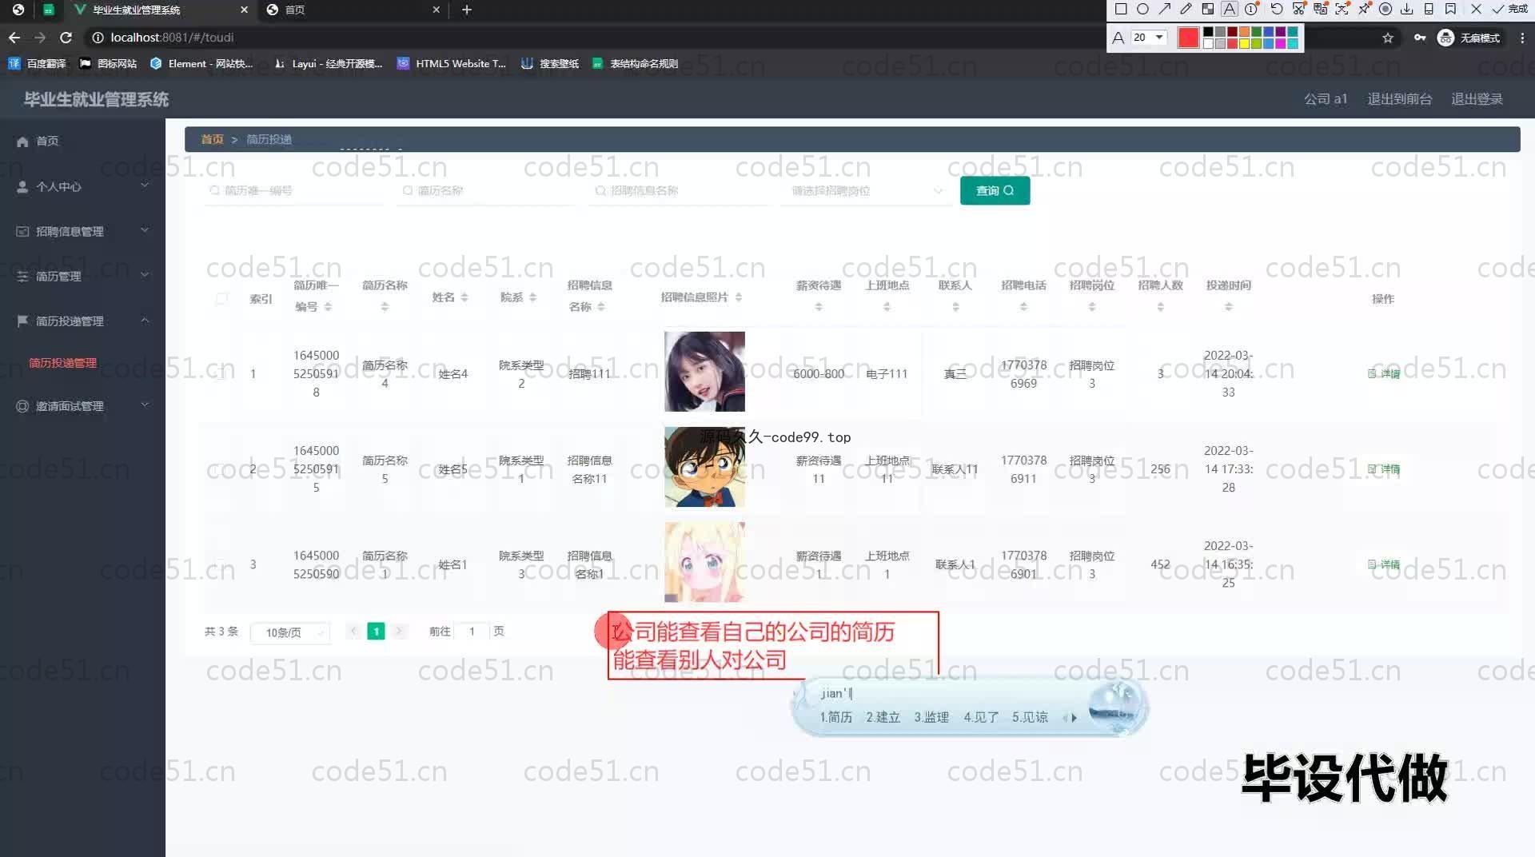The image size is (1535, 857).
Task: Open 请选择招聘岗位 dropdown
Action: coord(867,191)
